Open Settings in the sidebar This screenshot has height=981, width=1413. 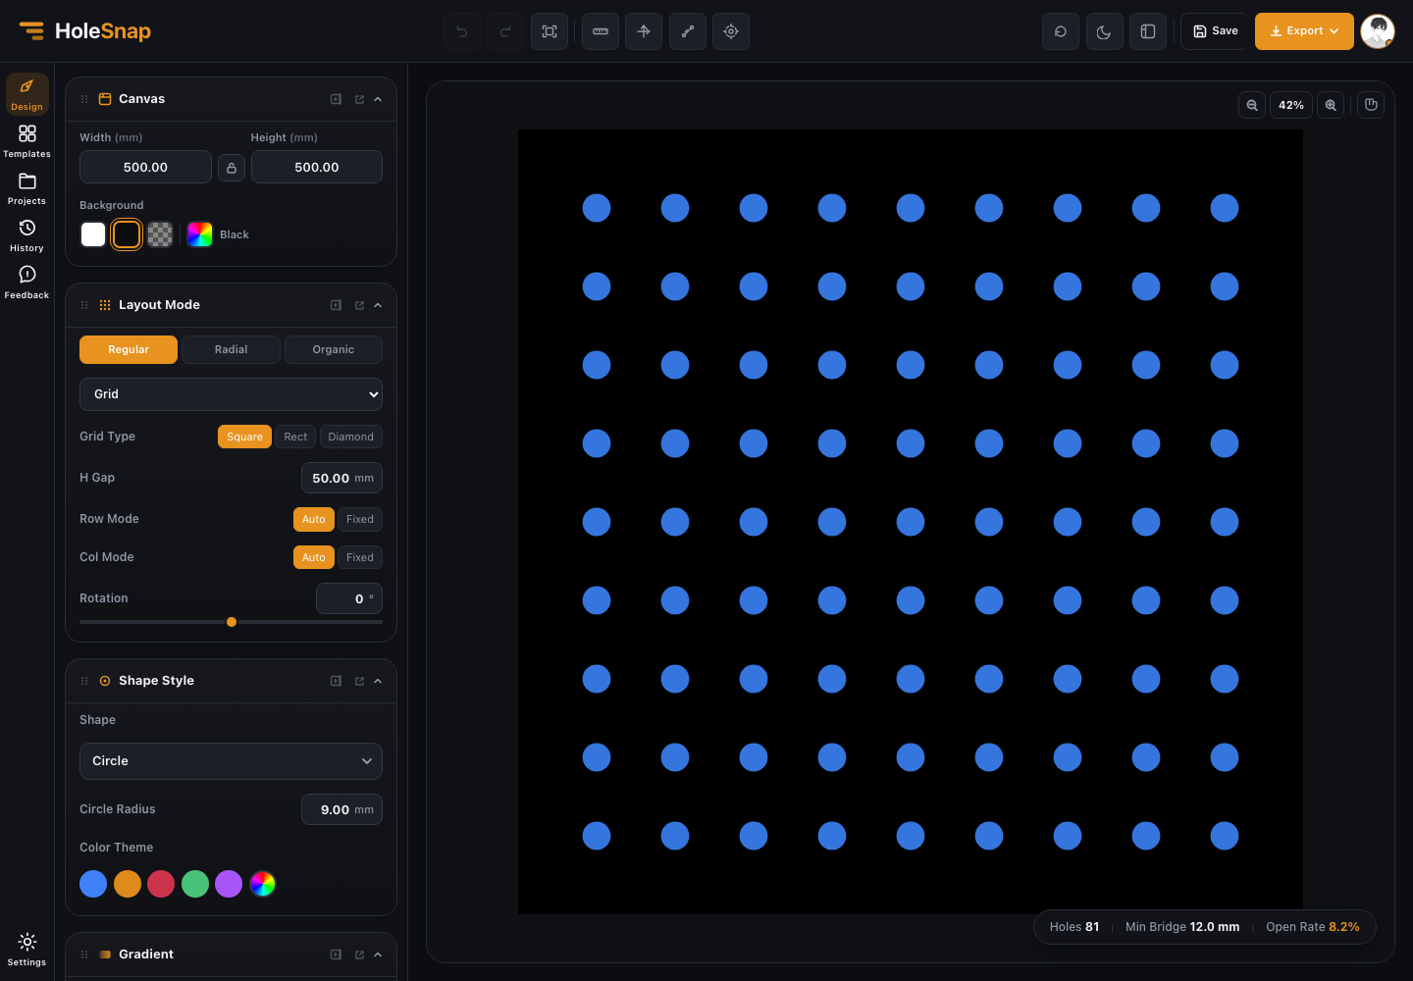(x=26, y=950)
